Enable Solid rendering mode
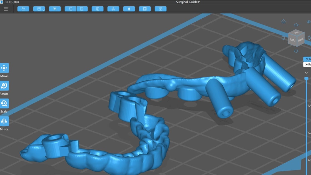 pyautogui.click(x=307, y=59)
